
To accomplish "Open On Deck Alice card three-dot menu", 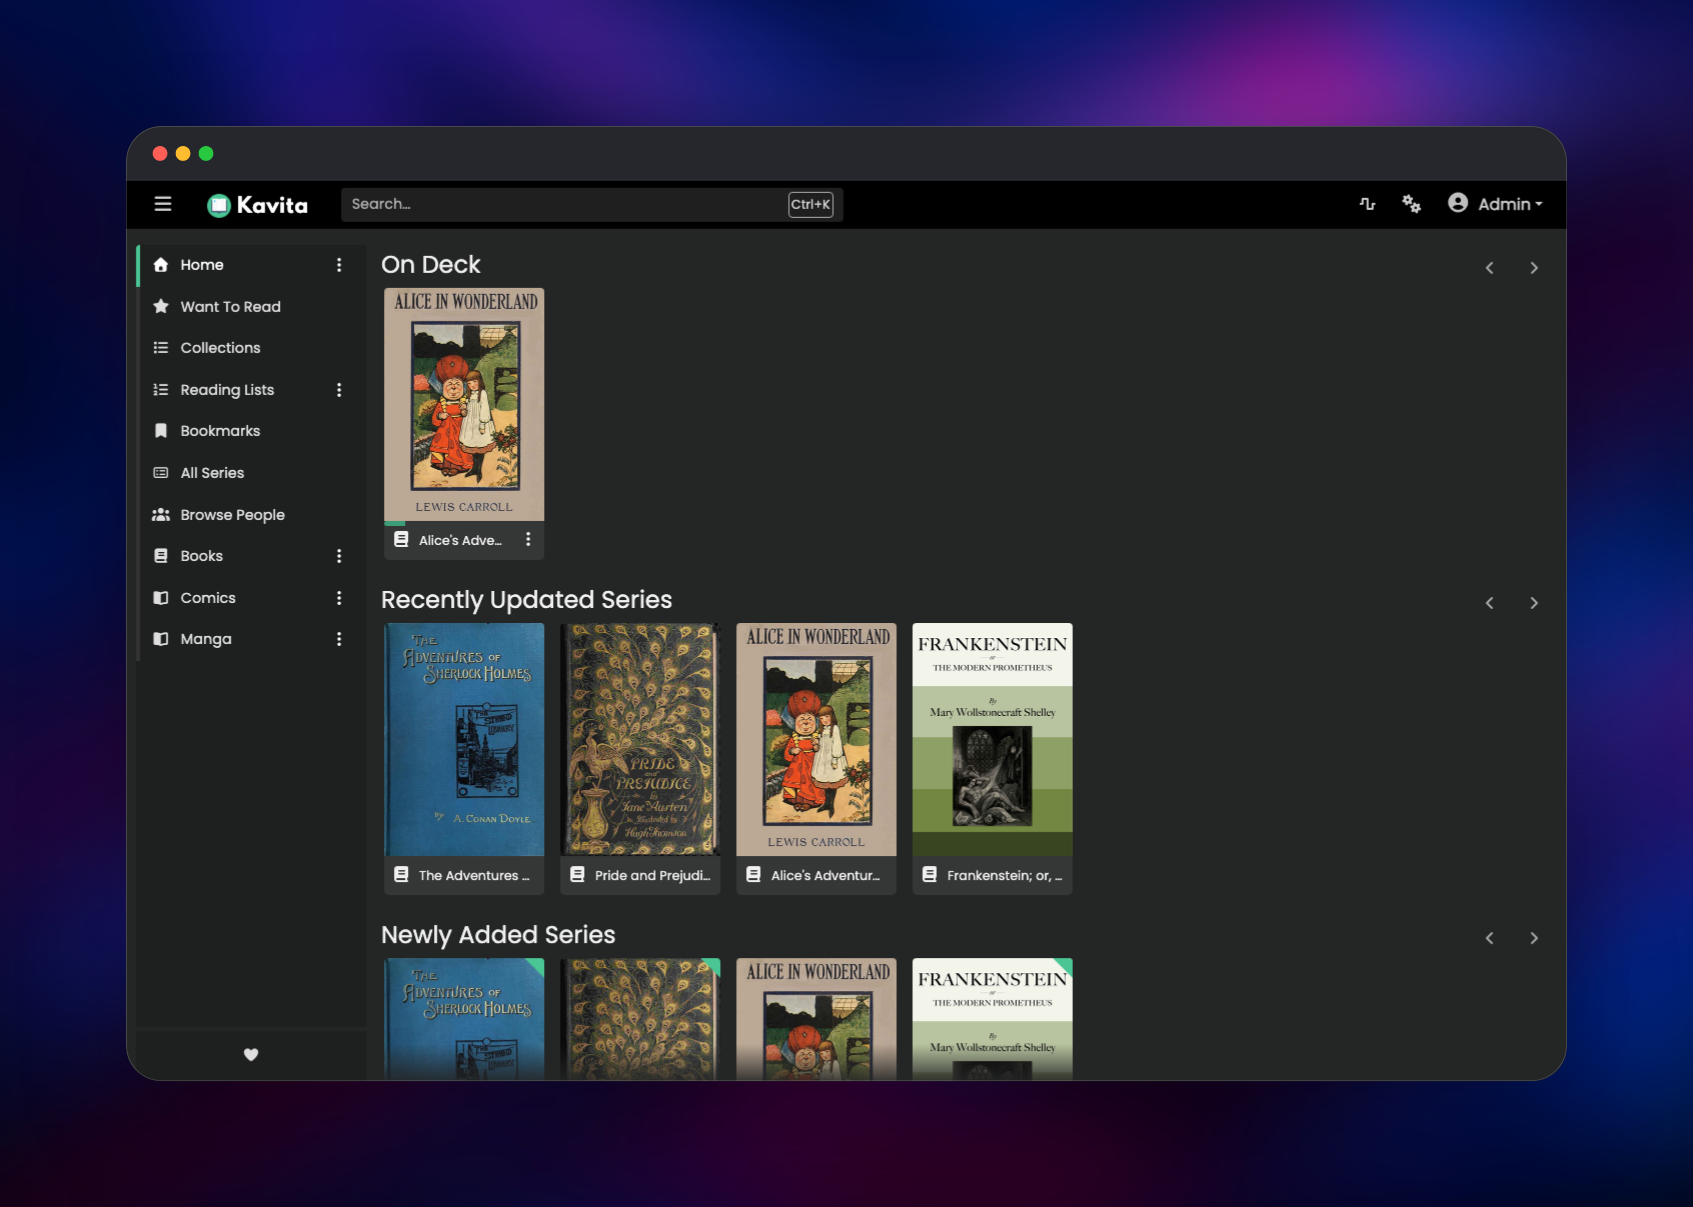I will (x=528, y=540).
